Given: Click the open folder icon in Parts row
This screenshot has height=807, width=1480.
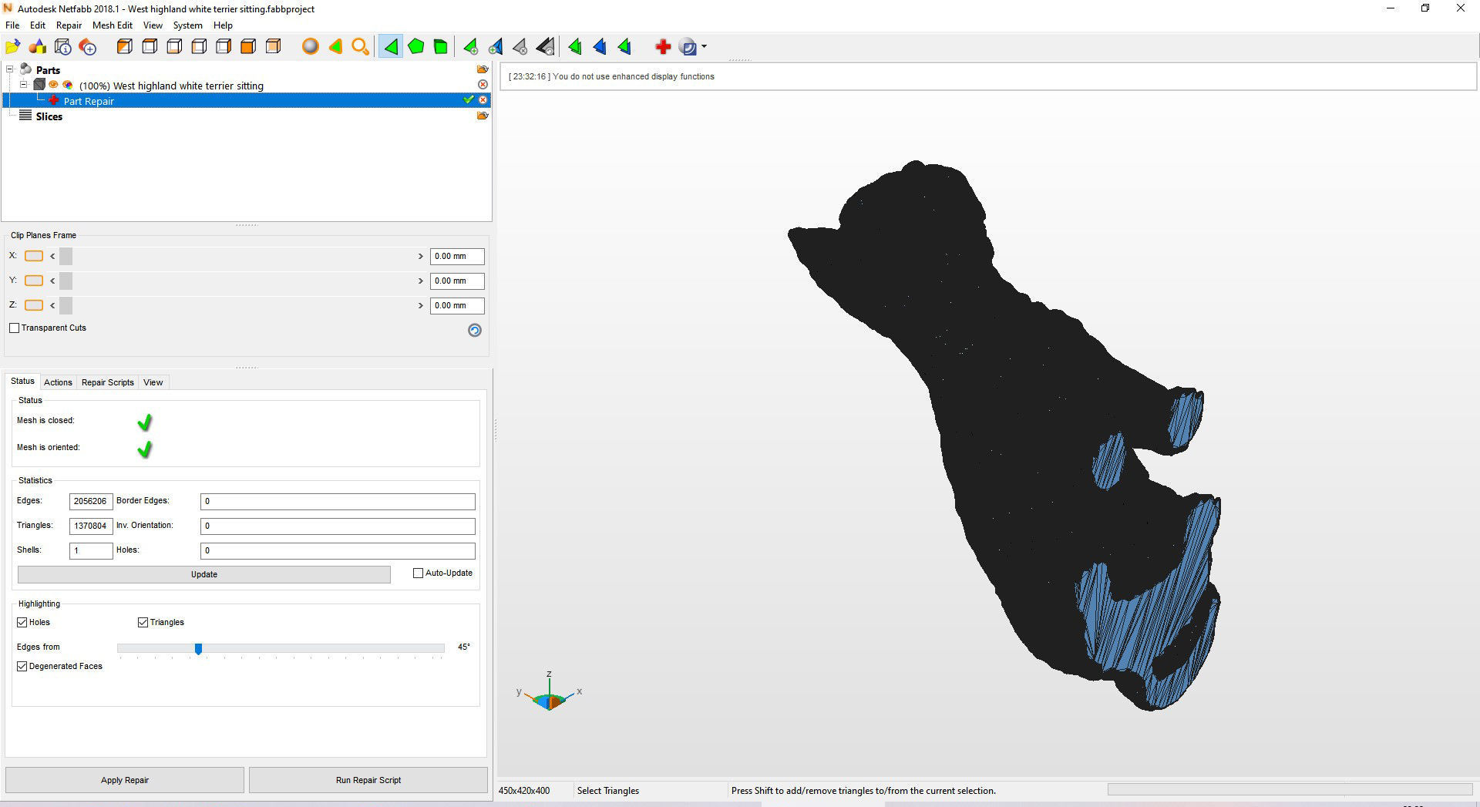Looking at the screenshot, I should (x=483, y=69).
